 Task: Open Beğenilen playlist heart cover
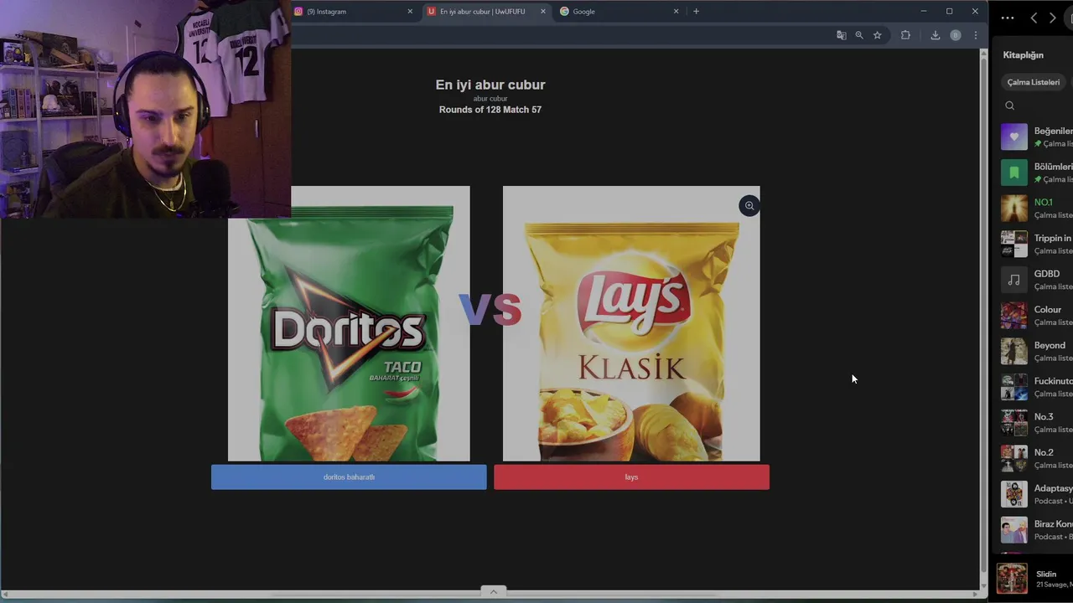coord(1013,137)
